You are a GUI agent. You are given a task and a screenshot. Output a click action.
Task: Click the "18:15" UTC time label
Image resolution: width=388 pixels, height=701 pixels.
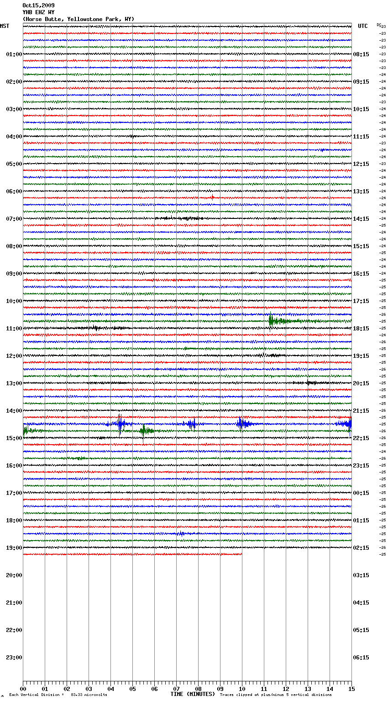tap(361, 329)
